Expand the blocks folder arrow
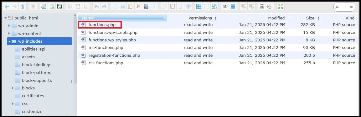361x117 pixels. (x=13, y=88)
